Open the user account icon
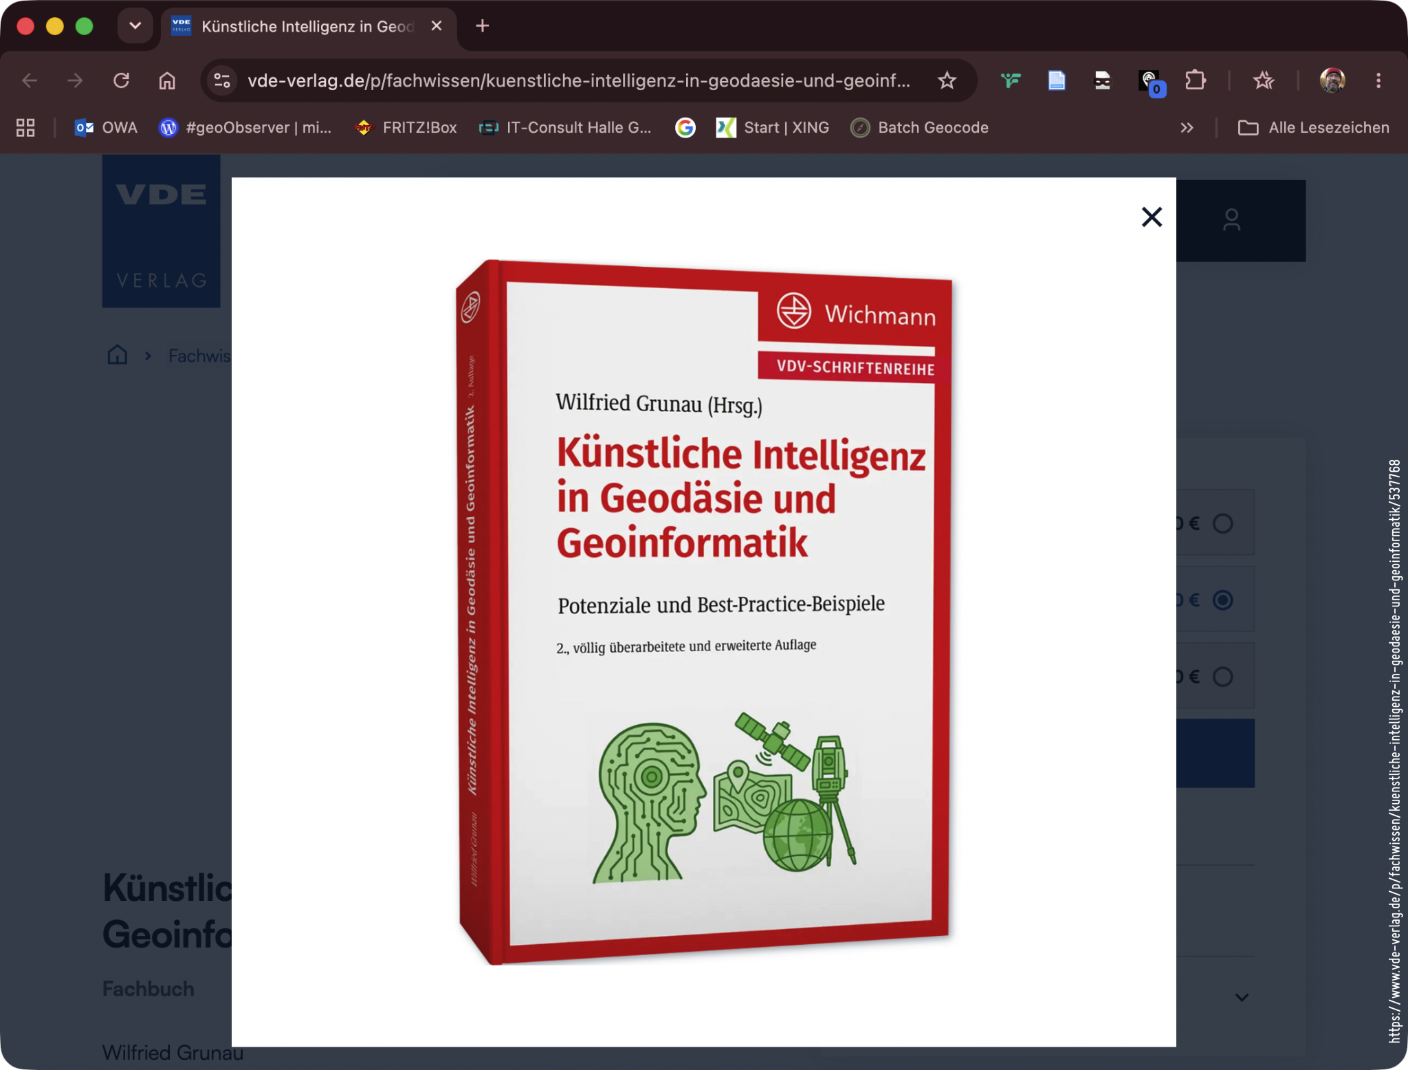This screenshot has height=1070, width=1408. pos(1231,220)
